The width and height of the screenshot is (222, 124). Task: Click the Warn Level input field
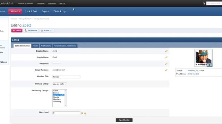pyautogui.click(x=66, y=113)
